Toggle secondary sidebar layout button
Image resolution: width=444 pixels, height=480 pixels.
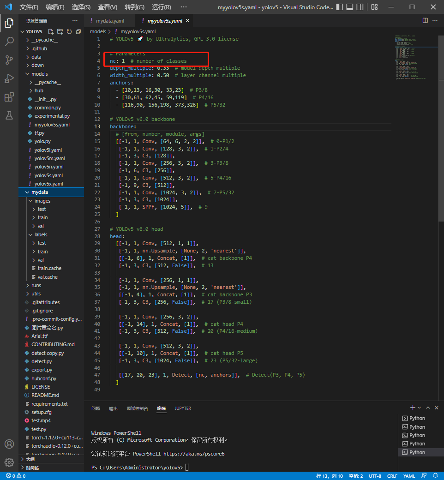(360, 7)
